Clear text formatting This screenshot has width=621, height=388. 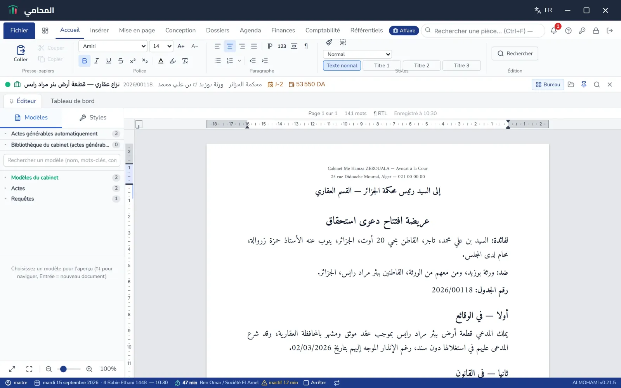point(185,61)
